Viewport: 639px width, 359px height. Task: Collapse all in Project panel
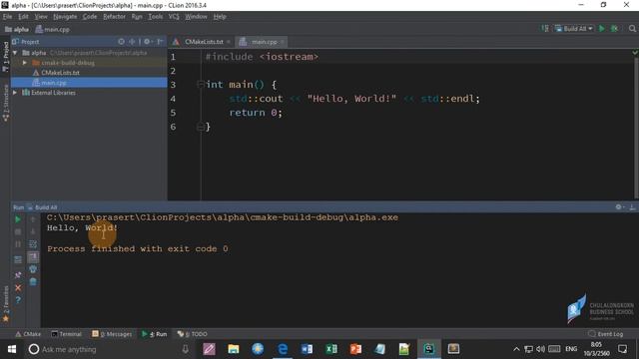coord(132,42)
